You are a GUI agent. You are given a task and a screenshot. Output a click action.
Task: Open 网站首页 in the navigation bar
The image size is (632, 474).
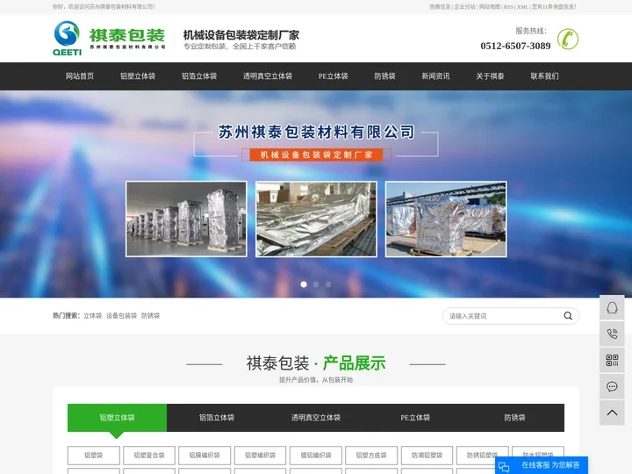click(x=80, y=76)
